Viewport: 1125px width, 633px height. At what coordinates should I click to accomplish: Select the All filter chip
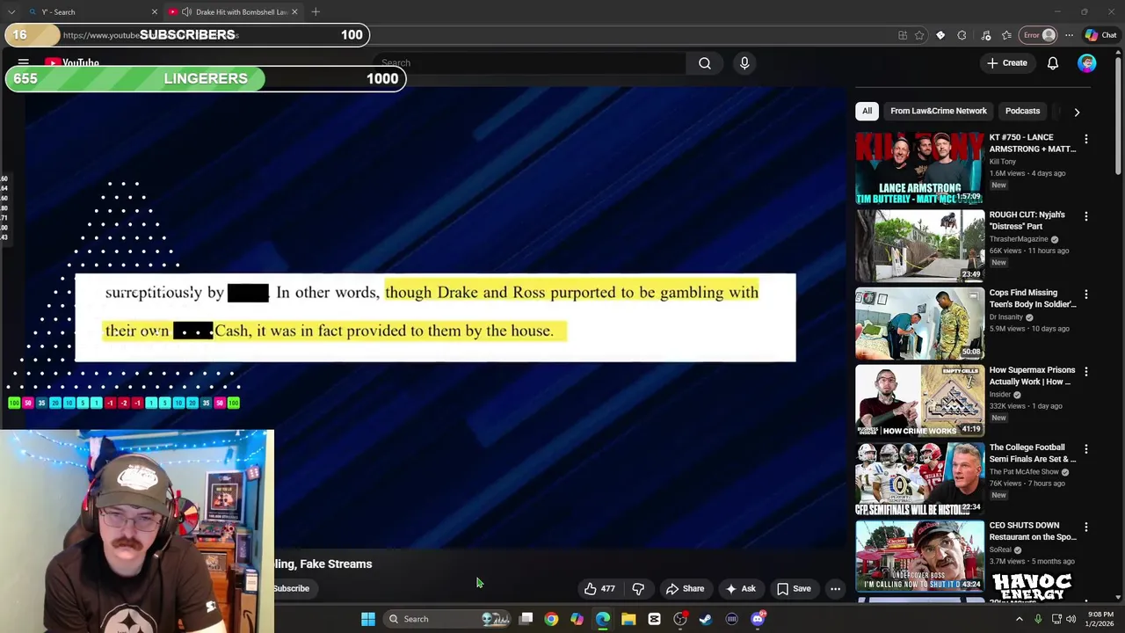867,111
